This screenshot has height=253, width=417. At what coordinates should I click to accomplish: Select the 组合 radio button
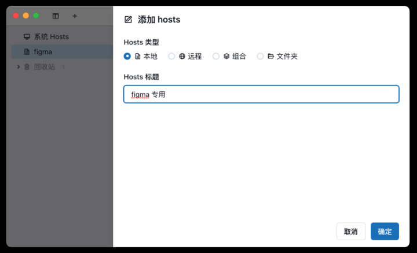[216, 56]
